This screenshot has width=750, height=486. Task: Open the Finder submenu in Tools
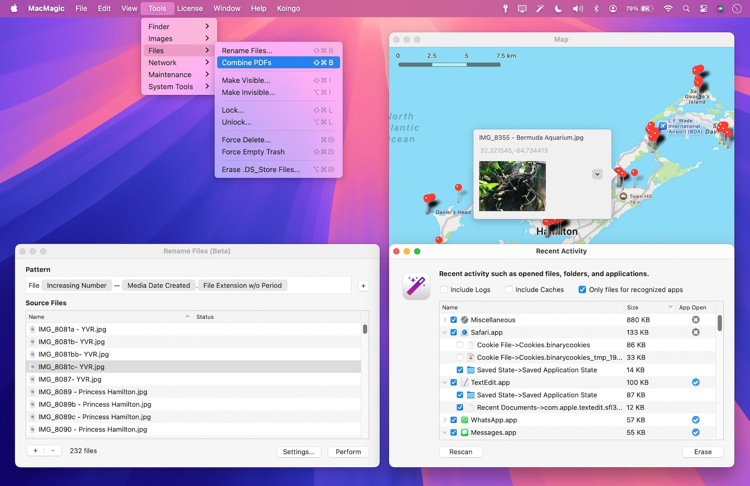(179, 26)
